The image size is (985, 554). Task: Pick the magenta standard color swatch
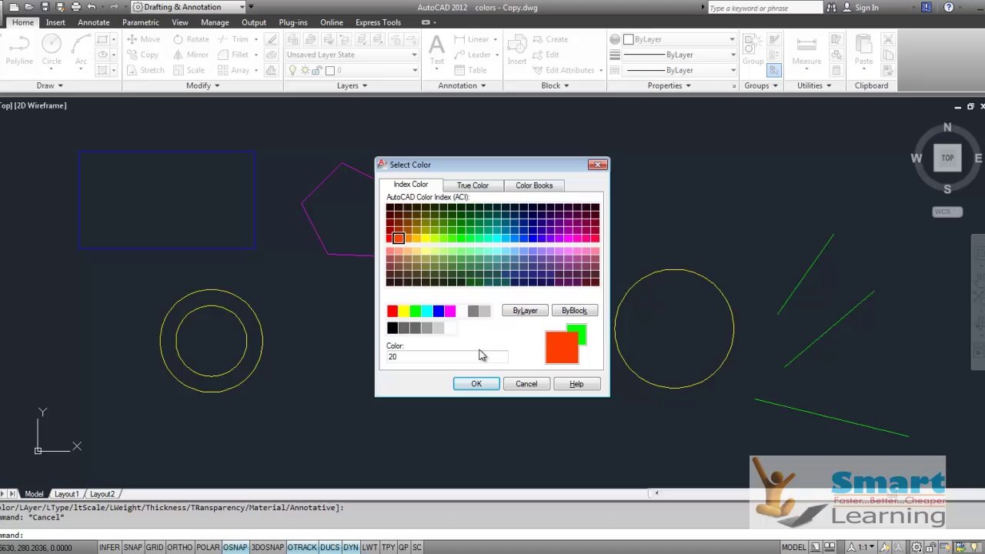pyautogui.click(x=450, y=311)
